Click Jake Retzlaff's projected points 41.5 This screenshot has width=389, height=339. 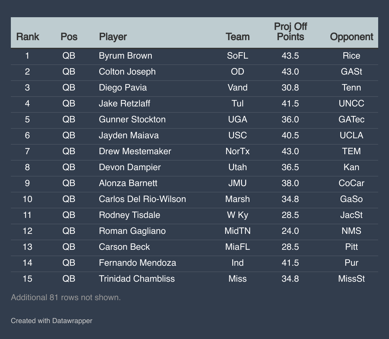[290, 104]
